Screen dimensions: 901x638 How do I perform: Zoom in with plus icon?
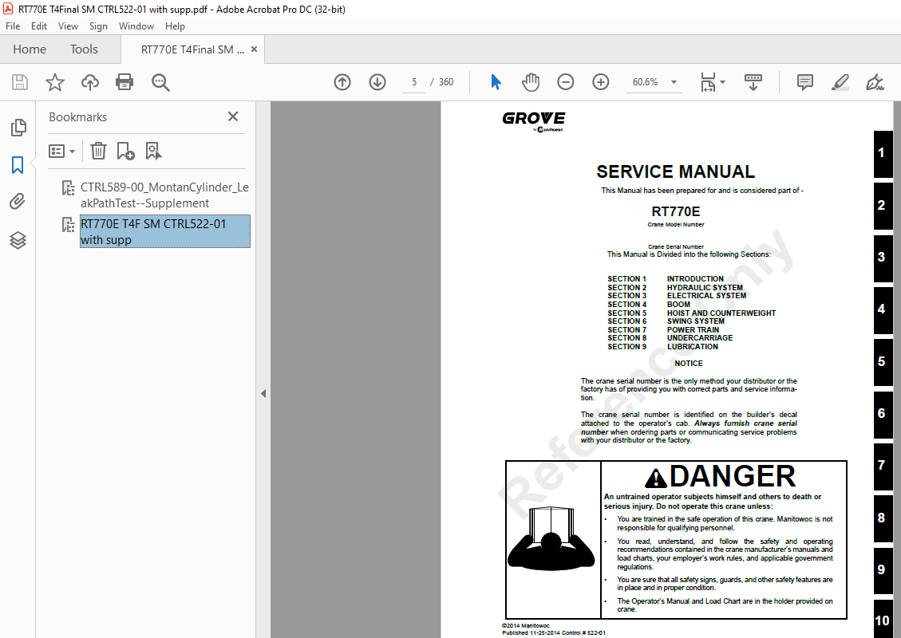pyautogui.click(x=600, y=82)
